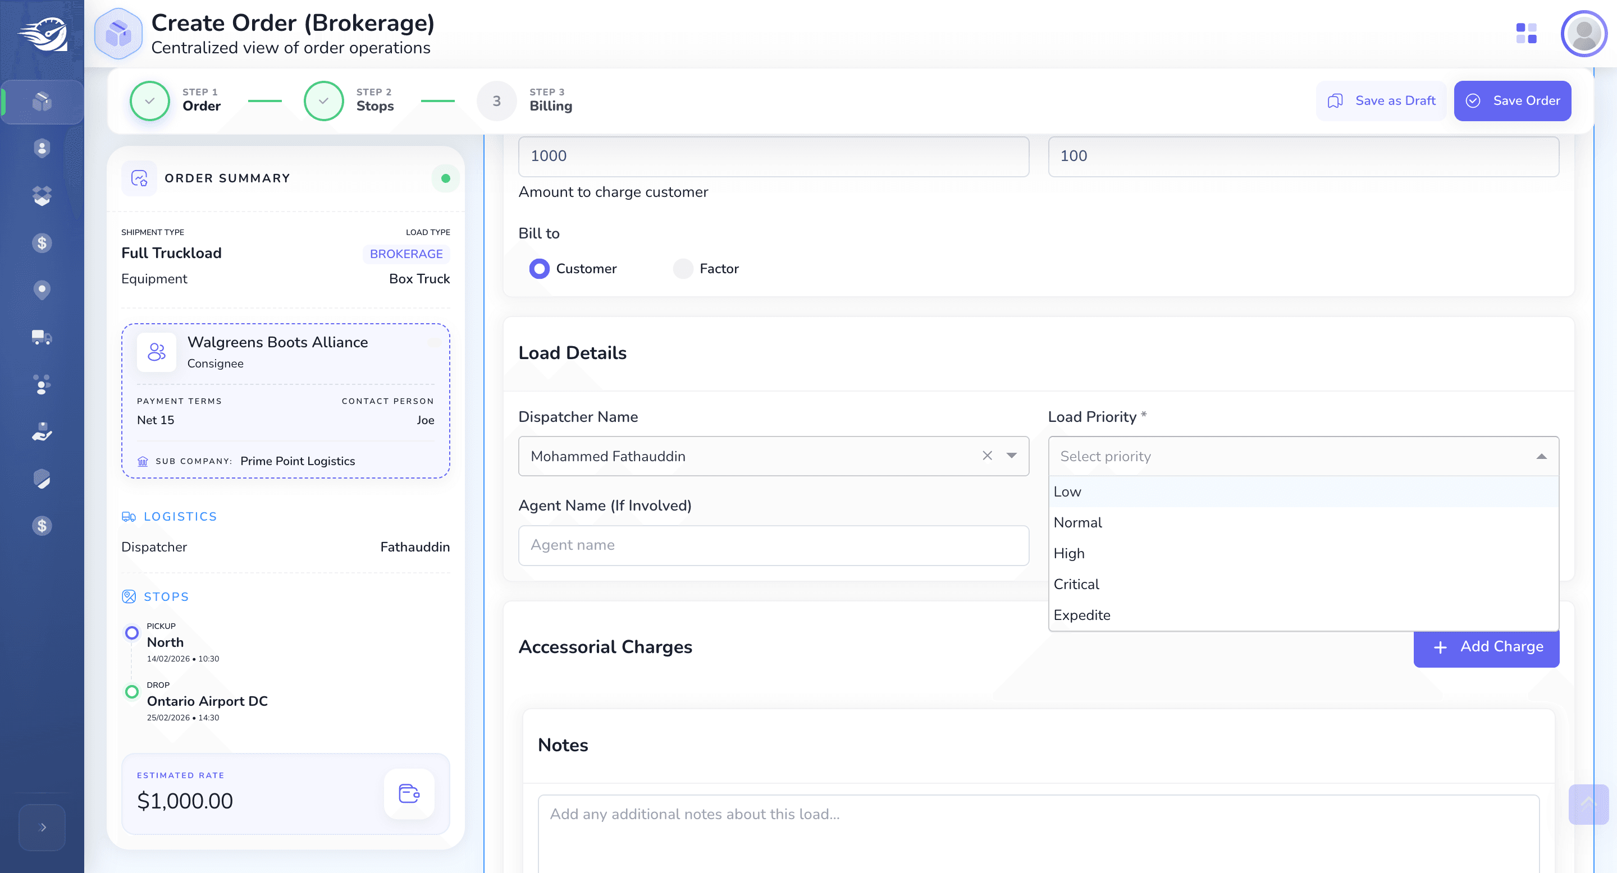Click the BROKERAGE load type badge
Image resolution: width=1617 pixels, height=873 pixels.
[x=406, y=254]
